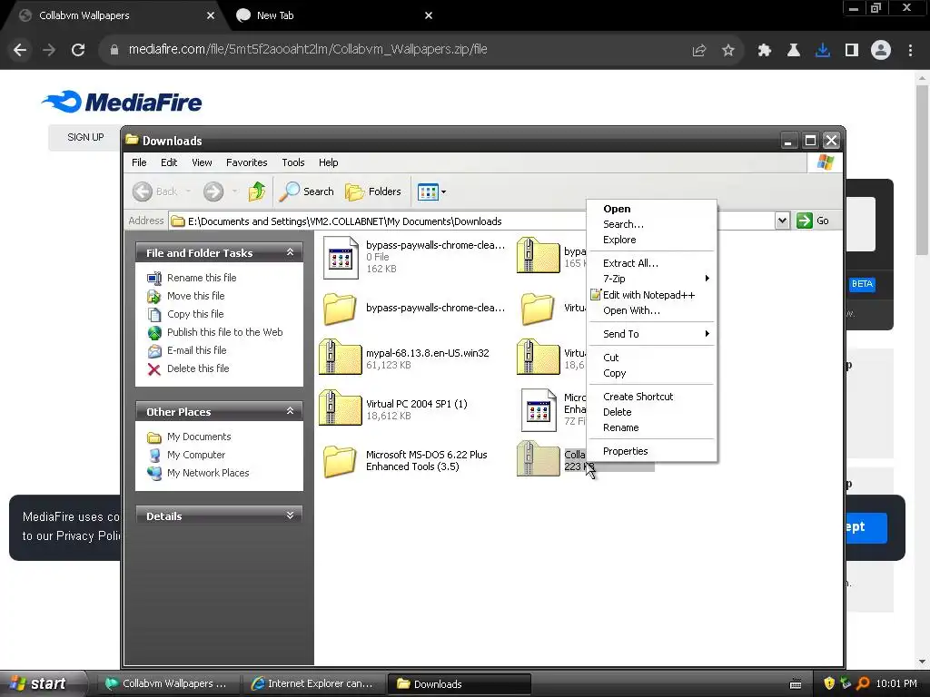Select the mypal-68.13.8.en-US.win32 zip icon

click(x=340, y=358)
